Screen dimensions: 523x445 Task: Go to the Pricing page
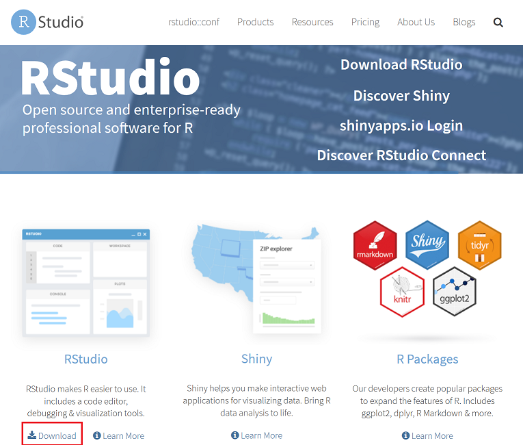[x=366, y=22]
